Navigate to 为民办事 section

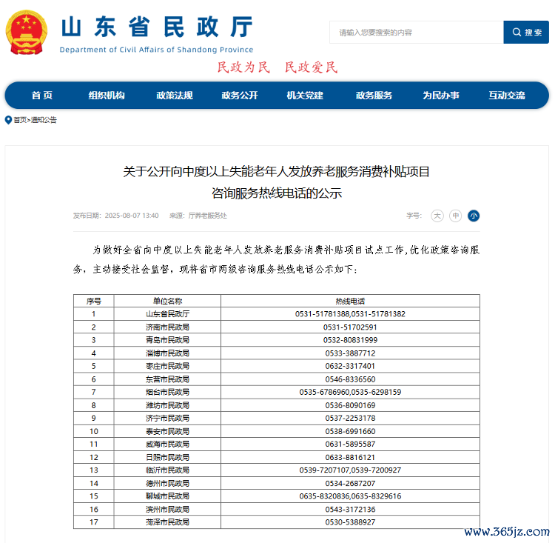pyautogui.click(x=441, y=96)
